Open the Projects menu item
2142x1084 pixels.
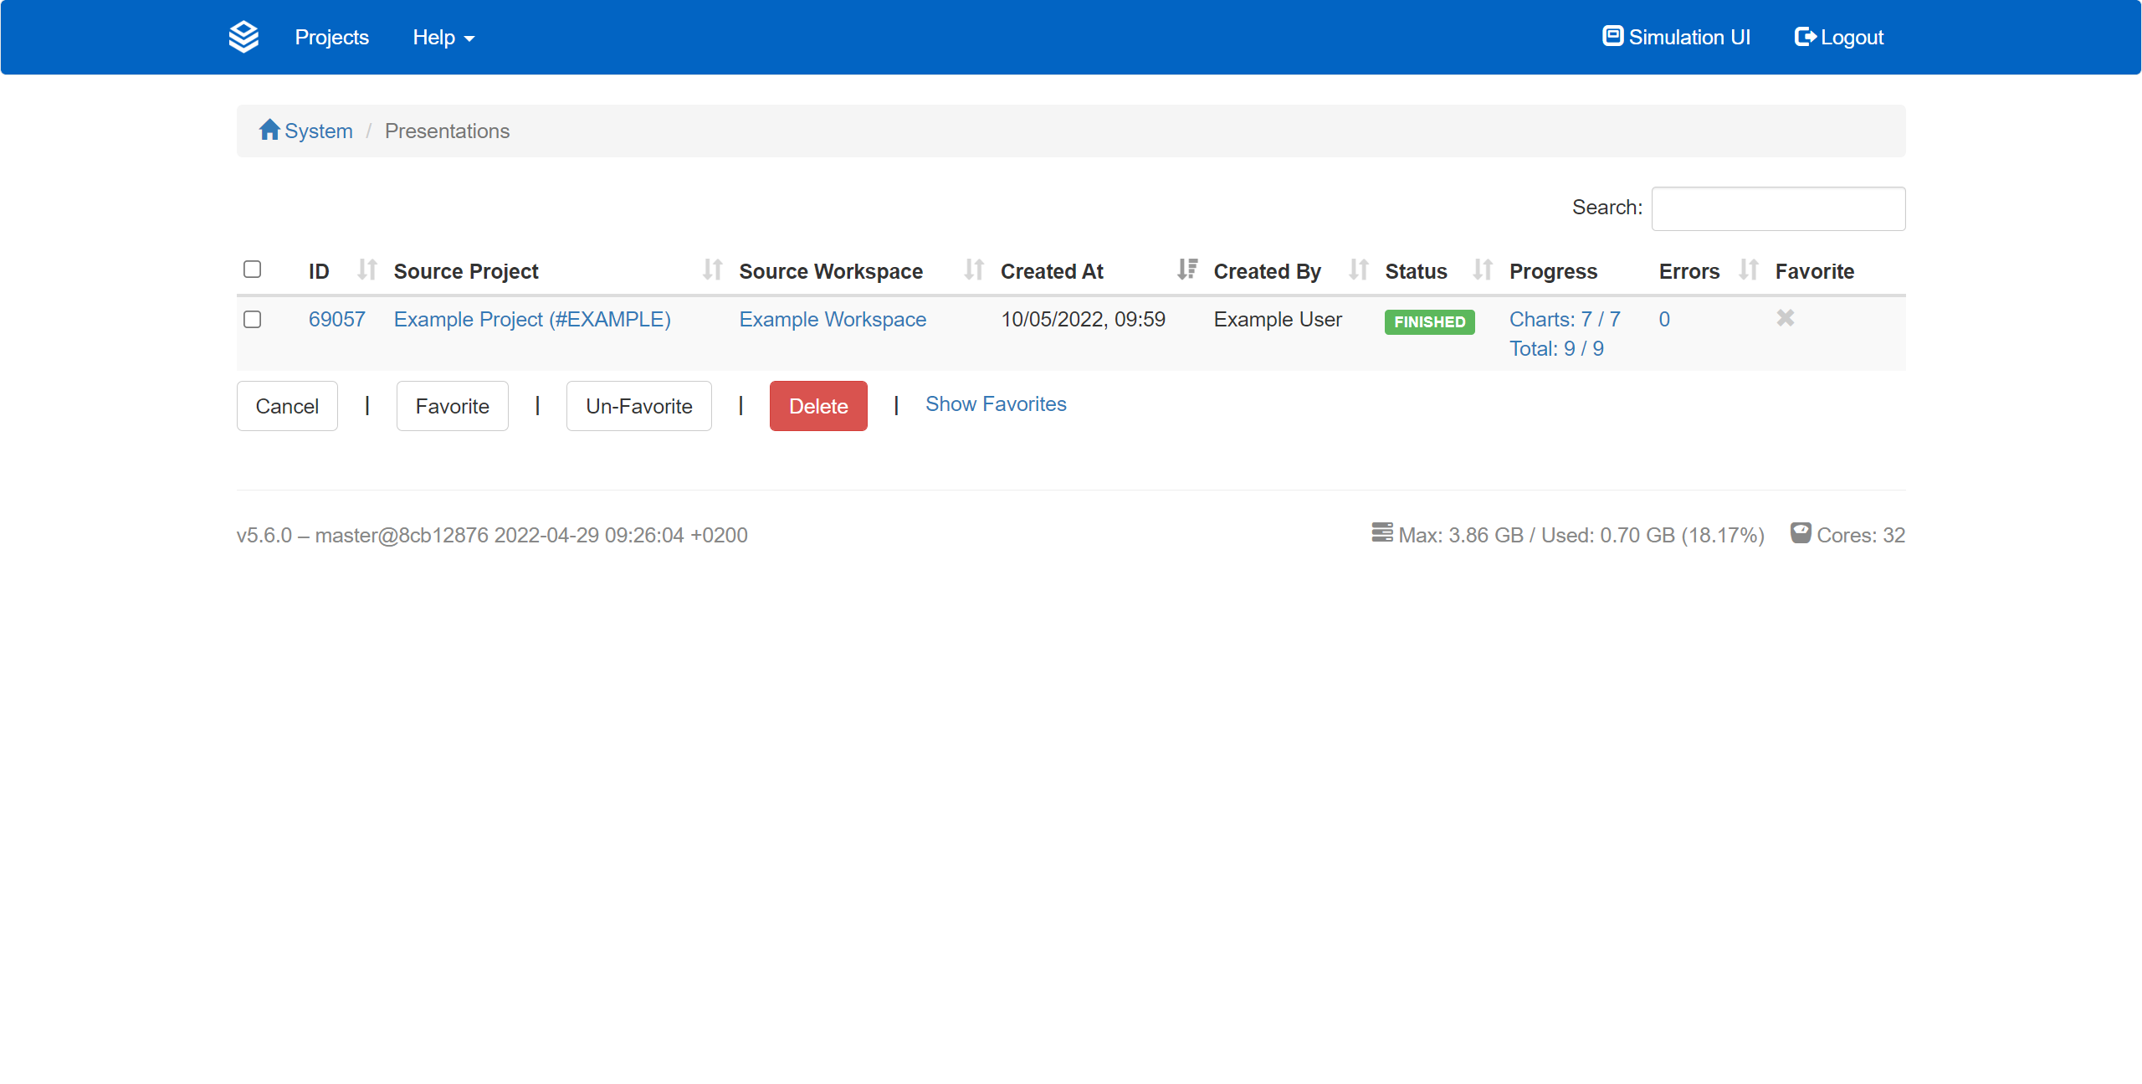tap(331, 38)
